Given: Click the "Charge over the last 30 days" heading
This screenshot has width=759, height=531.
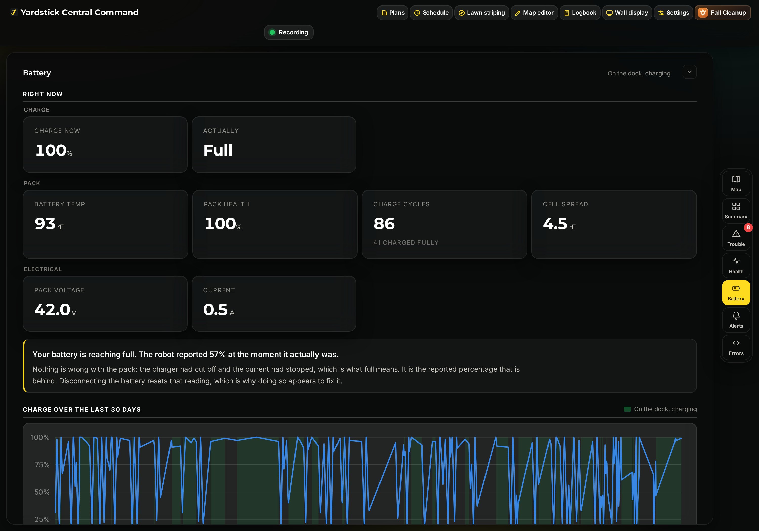Looking at the screenshot, I should (x=82, y=409).
